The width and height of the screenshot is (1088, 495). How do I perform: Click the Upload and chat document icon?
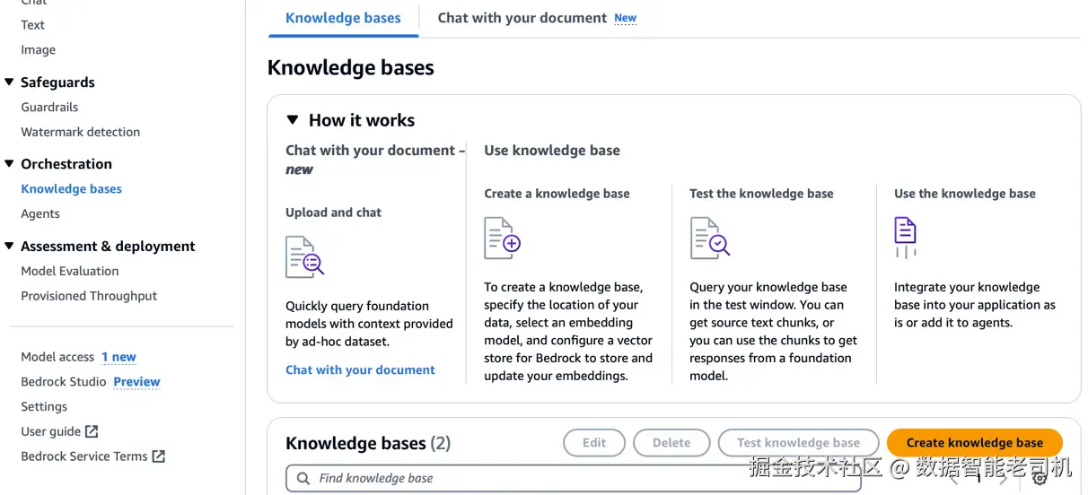point(304,256)
